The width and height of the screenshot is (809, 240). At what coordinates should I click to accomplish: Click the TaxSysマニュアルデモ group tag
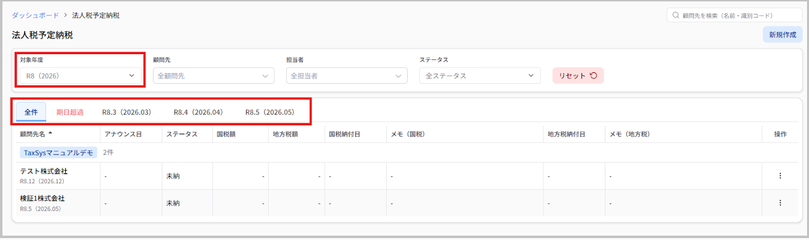(58, 152)
